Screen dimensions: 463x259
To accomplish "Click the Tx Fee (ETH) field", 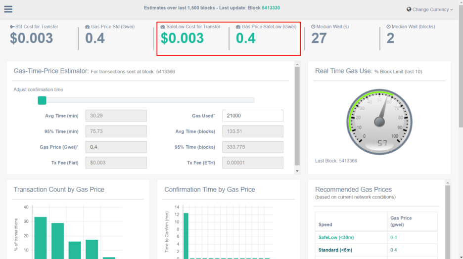I will [253, 163].
